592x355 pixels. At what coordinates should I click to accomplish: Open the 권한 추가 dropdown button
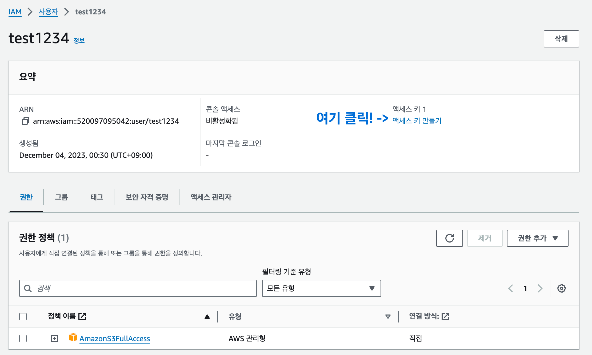coord(537,238)
